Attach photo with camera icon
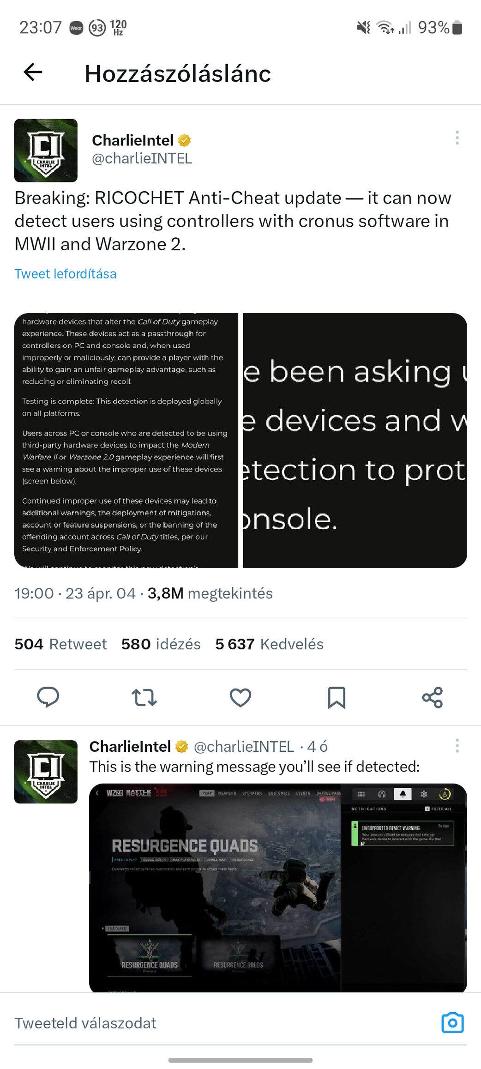This screenshot has width=481, height=1069. 452,1023
